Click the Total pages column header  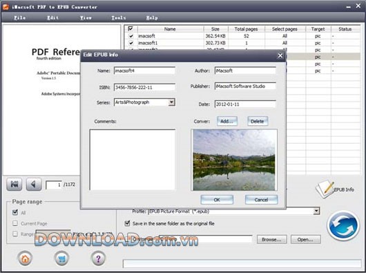pyautogui.click(x=246, y=29)
